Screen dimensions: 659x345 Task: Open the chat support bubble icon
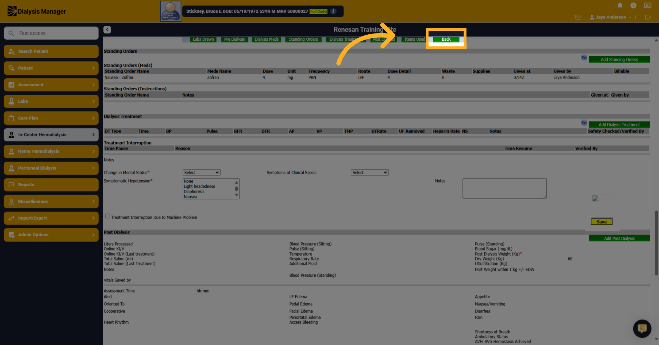point(642,328)
